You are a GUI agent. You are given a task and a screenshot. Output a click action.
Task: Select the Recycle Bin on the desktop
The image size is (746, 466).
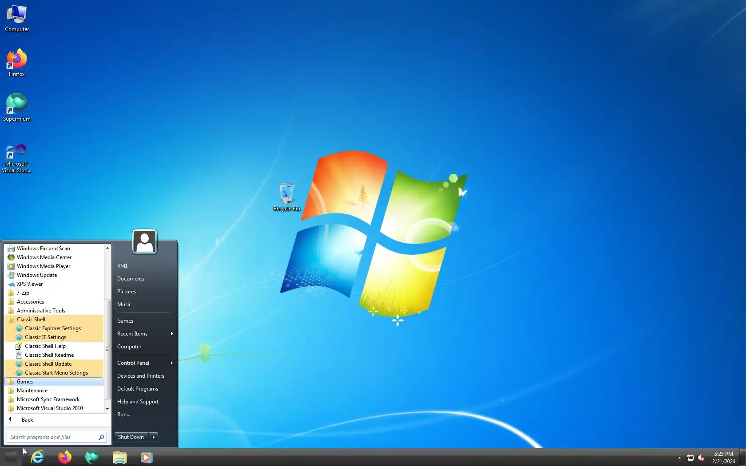(286, 197)
